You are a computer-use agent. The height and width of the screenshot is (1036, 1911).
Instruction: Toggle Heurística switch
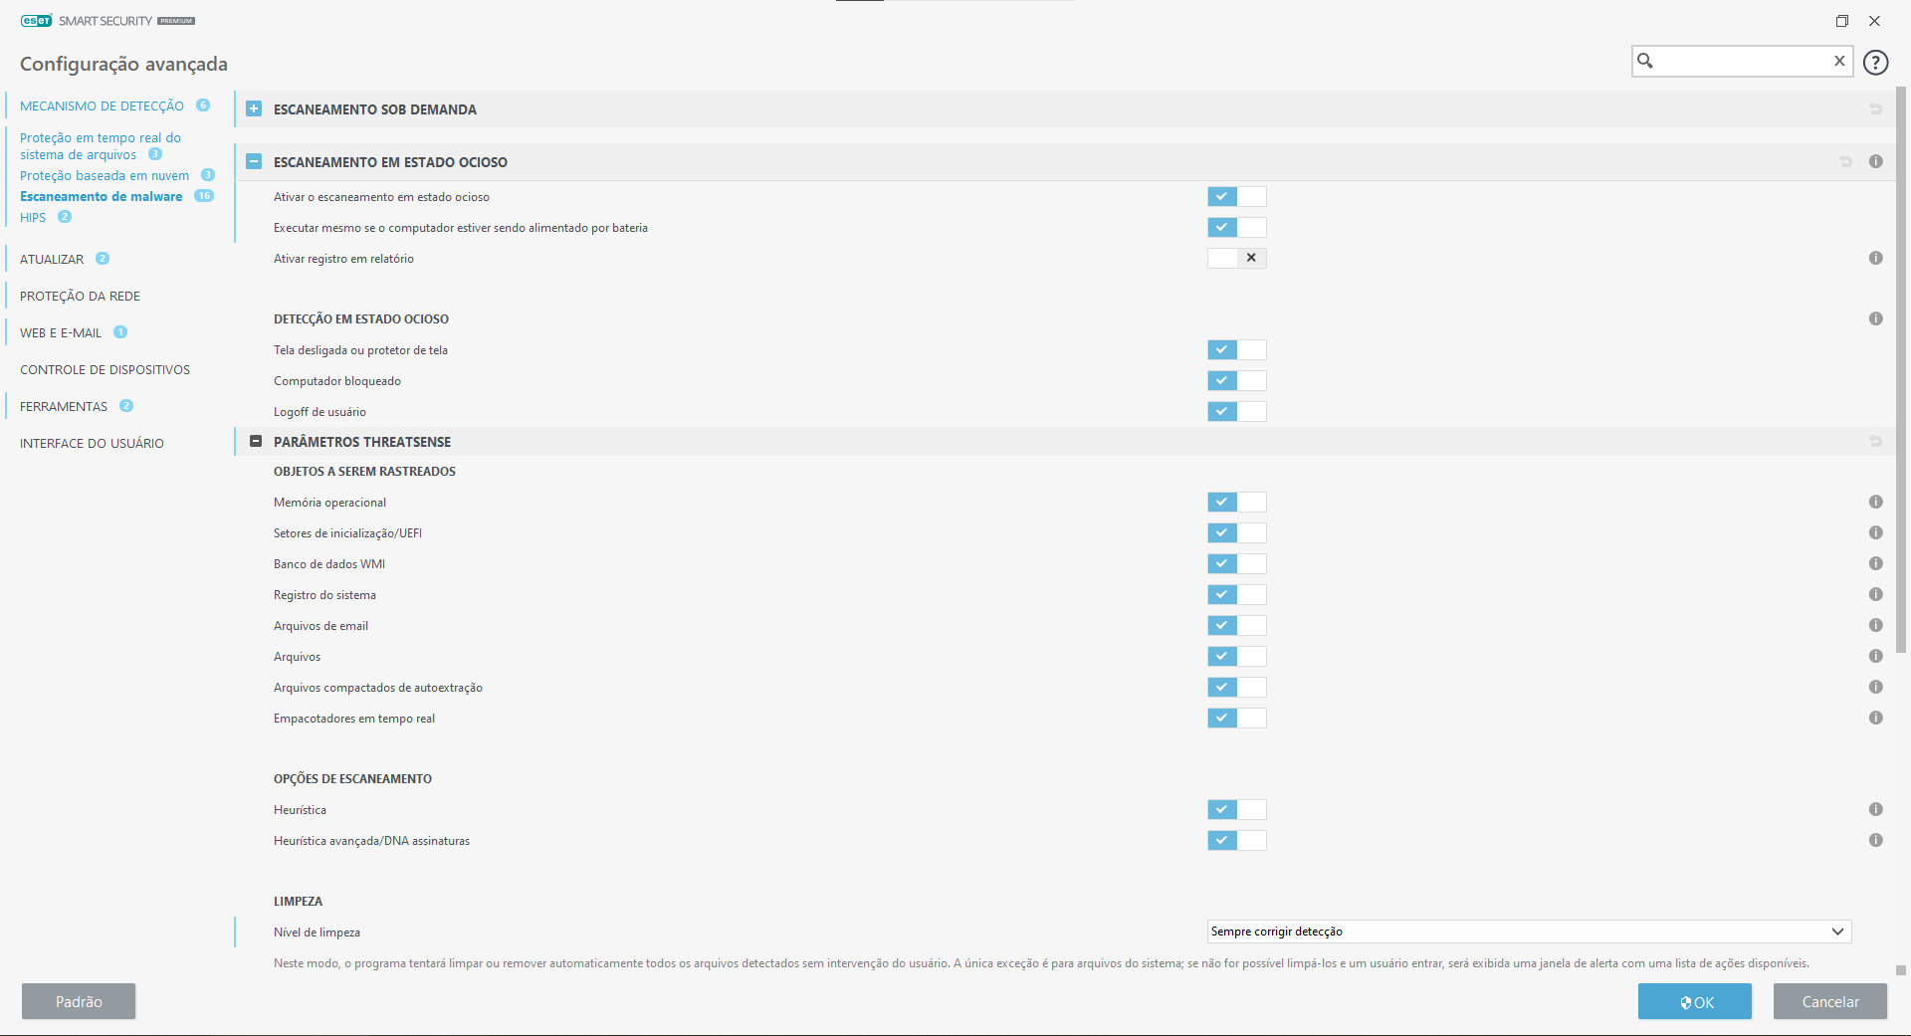pyautogui.click(x=1236, y=809)
